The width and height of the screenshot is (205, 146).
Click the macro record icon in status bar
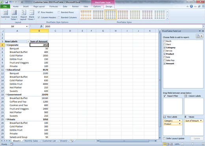coord(12,144)
